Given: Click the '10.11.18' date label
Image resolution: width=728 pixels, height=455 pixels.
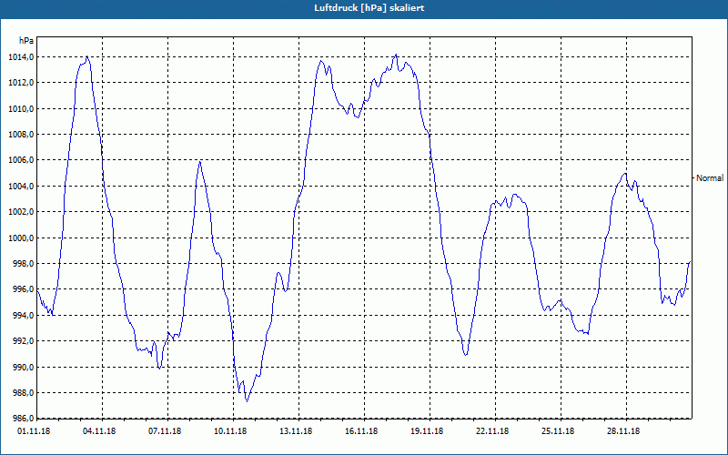Looking at the screenshot, I should pos(230,431).
